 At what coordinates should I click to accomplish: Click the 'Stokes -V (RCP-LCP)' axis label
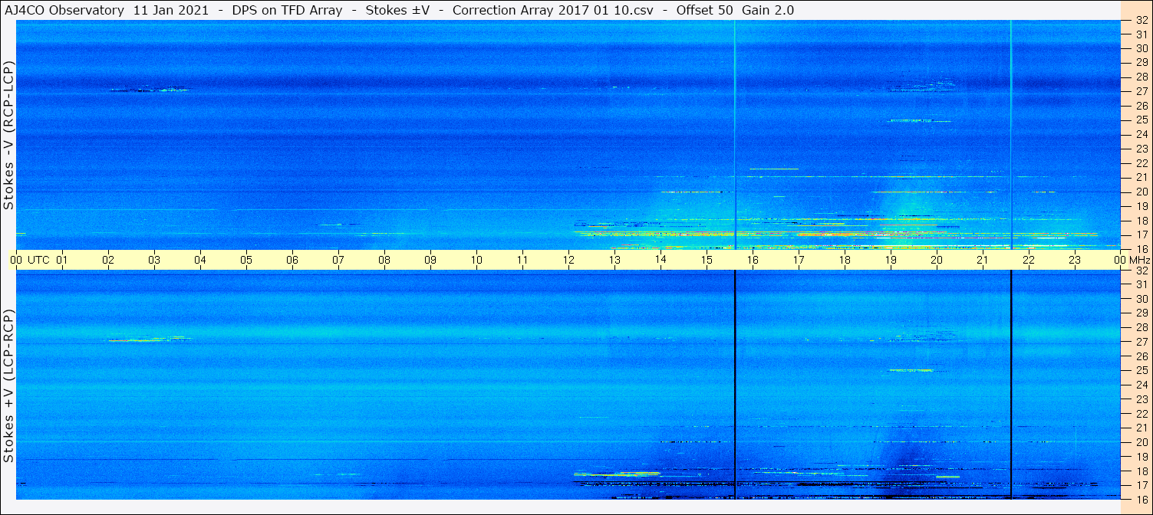coord(8,135)
